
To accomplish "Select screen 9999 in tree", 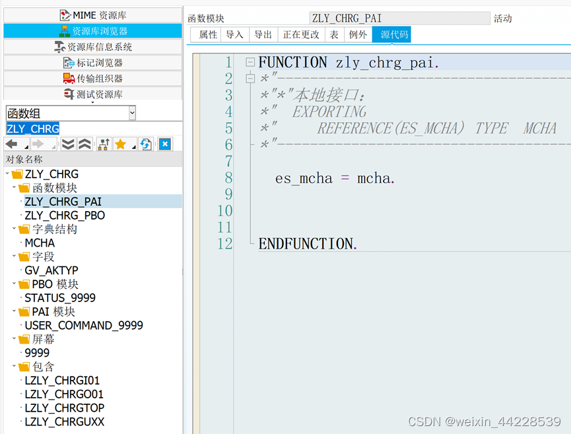I will [x=37, y=353].
